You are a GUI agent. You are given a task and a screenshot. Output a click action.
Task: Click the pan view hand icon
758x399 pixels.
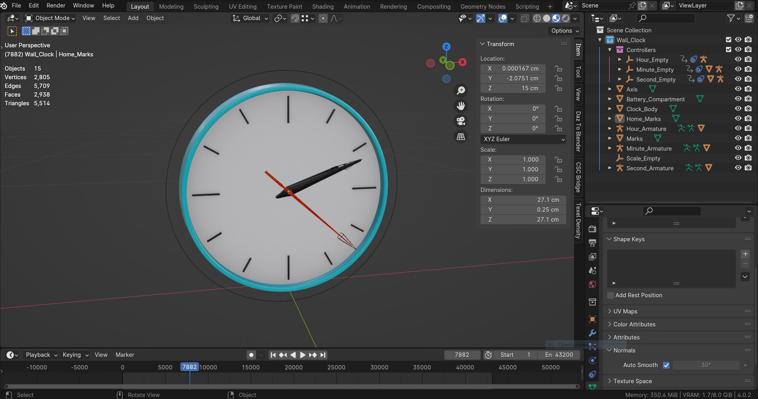461,106
